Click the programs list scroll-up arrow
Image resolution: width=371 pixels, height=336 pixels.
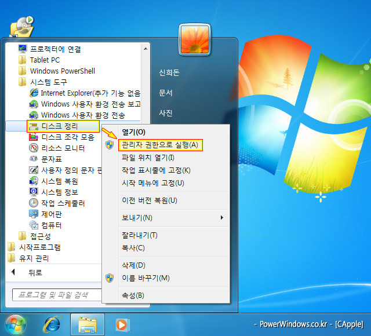(146, 49)
